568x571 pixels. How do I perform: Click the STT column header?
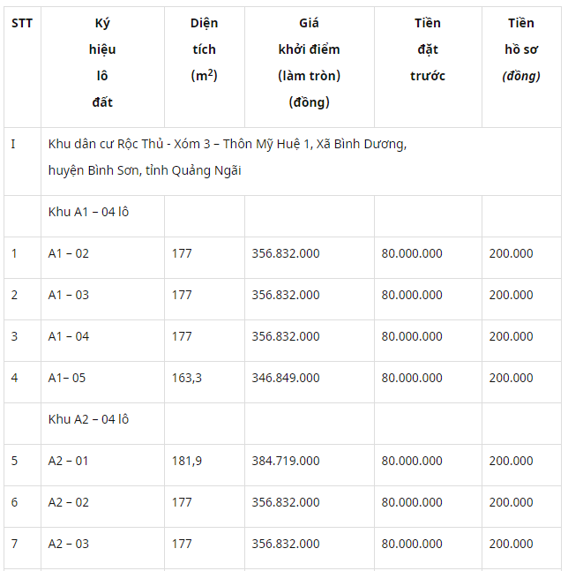coord(22,23)
